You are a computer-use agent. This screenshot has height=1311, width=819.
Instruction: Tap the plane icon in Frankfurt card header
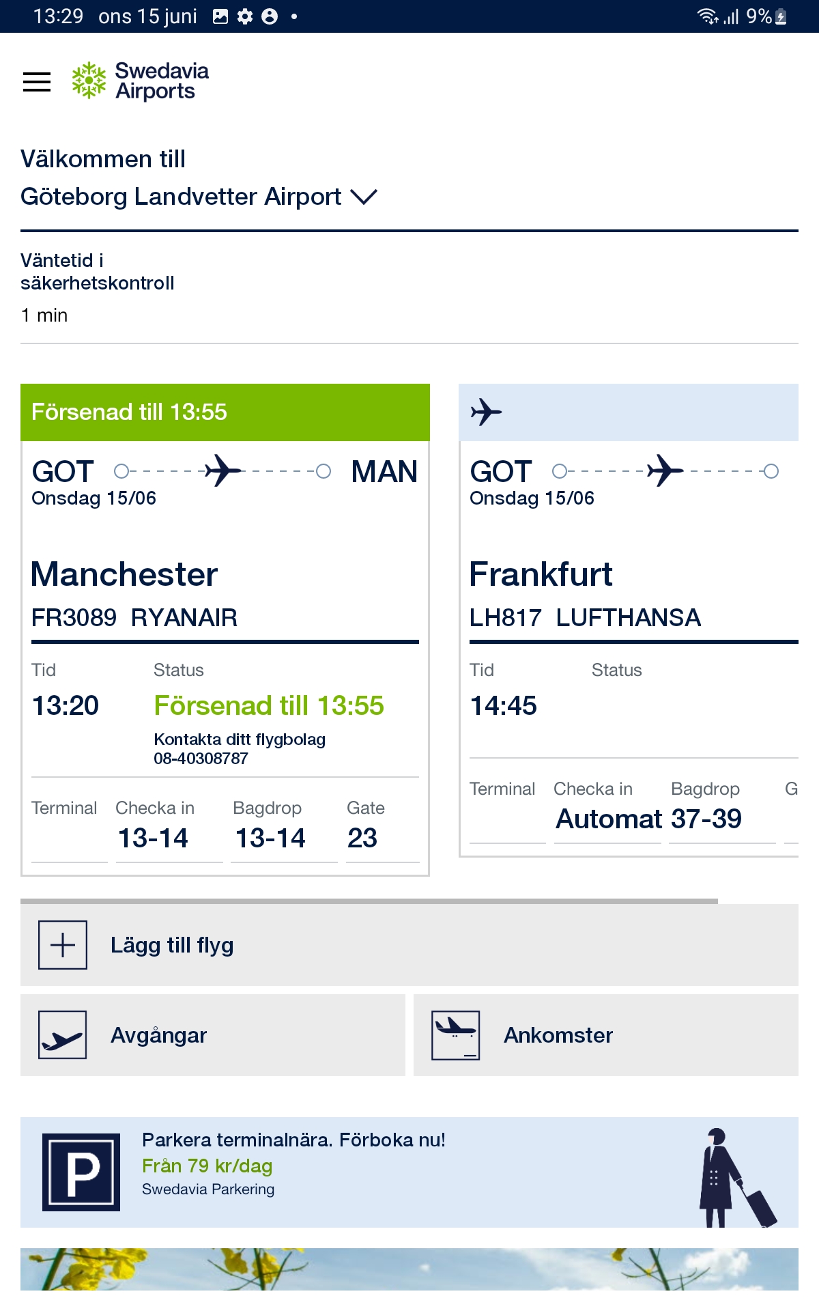[x=486, y=412]
